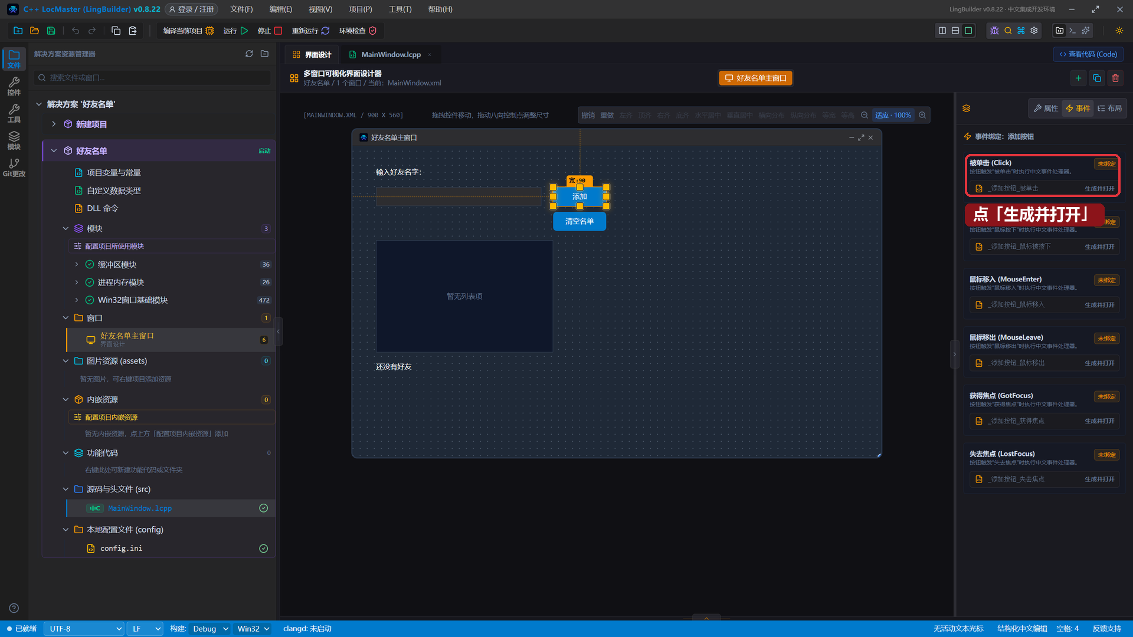
Task: Click the green save icon in toolbar
Action: coord(51,31)
